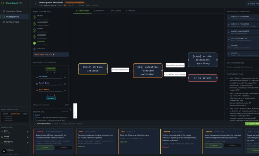Viewport: 259px width, 156px height.
Task: Switch to the Evidence tab
Action: pyautogui.click(x=99, y=11)
